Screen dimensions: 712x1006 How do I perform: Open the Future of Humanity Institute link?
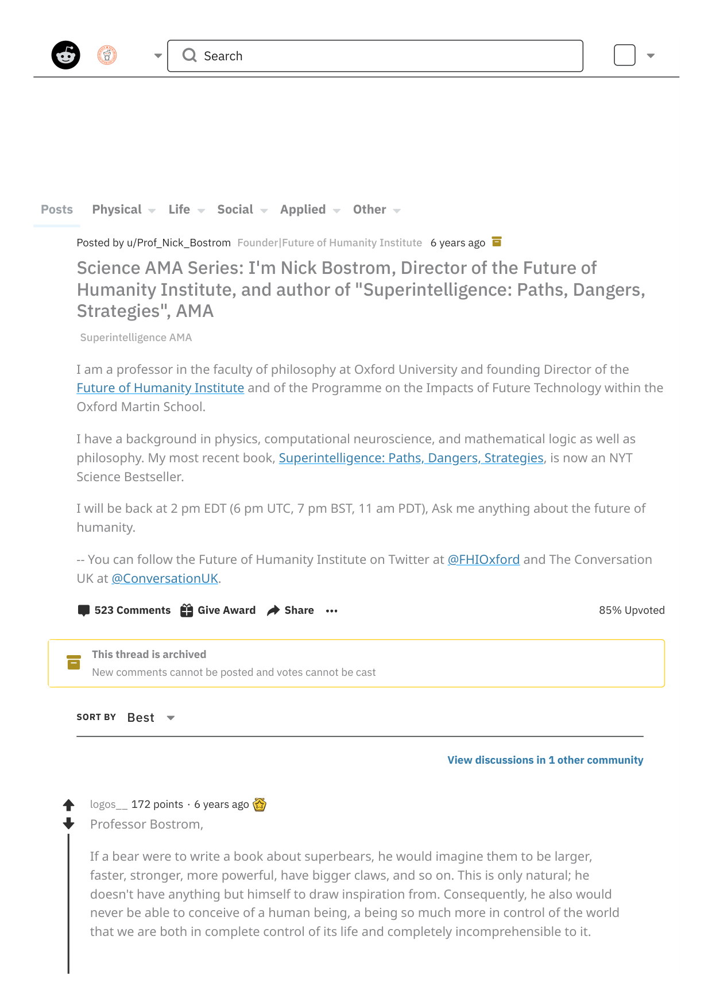pyautogui.click(x=160, y=388)
